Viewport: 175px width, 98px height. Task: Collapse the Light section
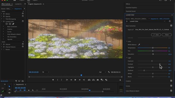pyautogui.click(x=127, y=58)
